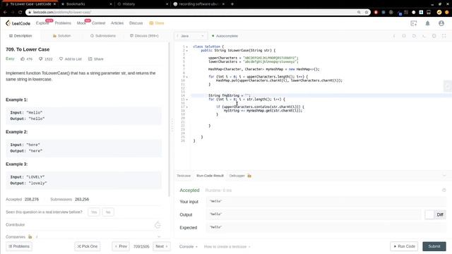Click the editor info icon
Viewport: 452px width, 254px height.
(394, 36)
